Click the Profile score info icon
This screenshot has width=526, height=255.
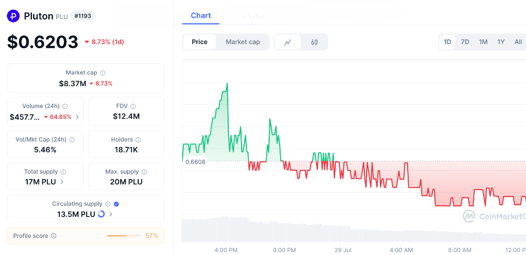tap(54, 236)
